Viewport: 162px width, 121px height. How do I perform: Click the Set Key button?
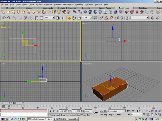pyautogui.click(x=103, y=115)
